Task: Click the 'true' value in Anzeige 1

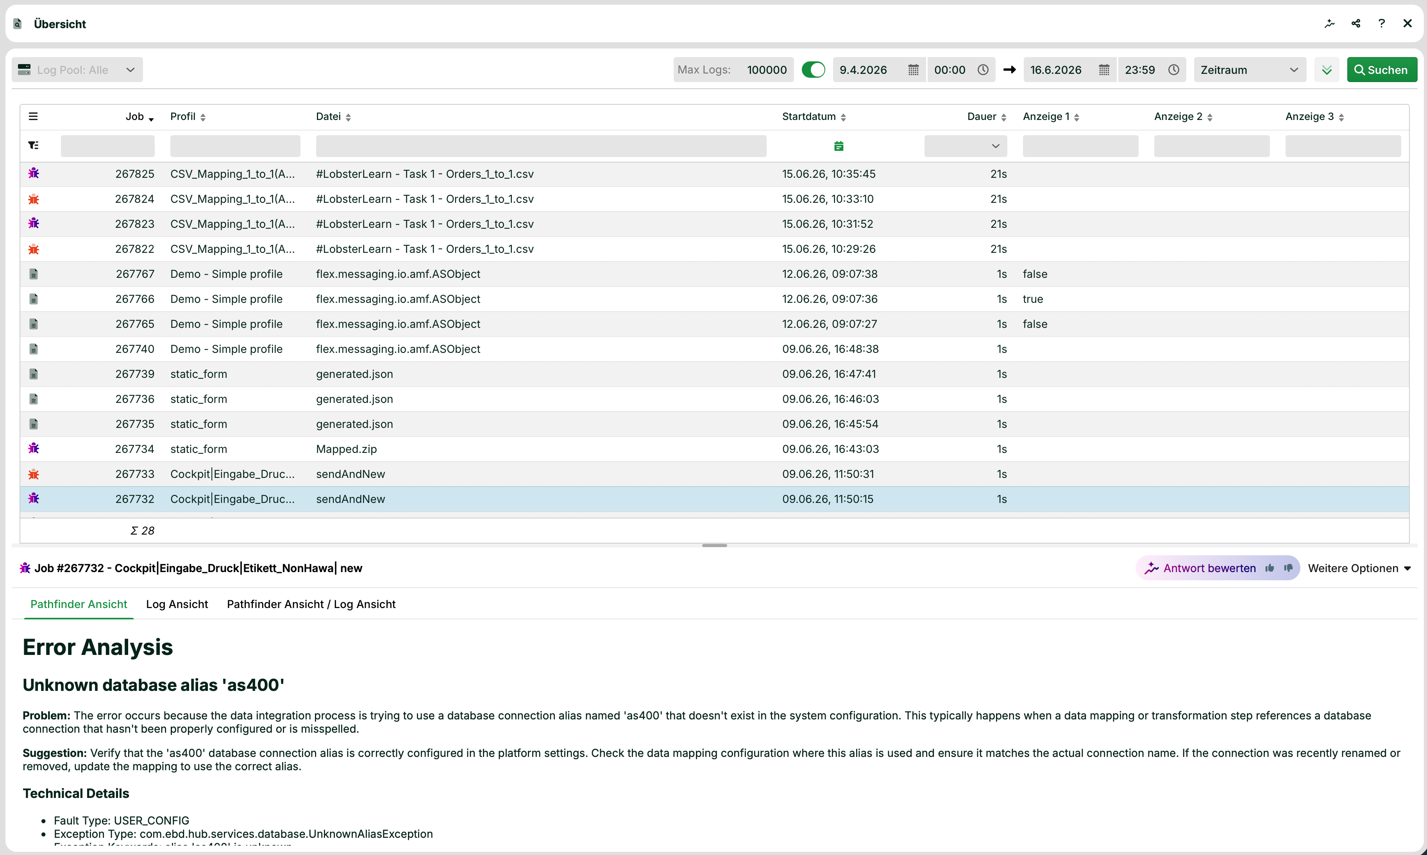Action: [1032, 299]
